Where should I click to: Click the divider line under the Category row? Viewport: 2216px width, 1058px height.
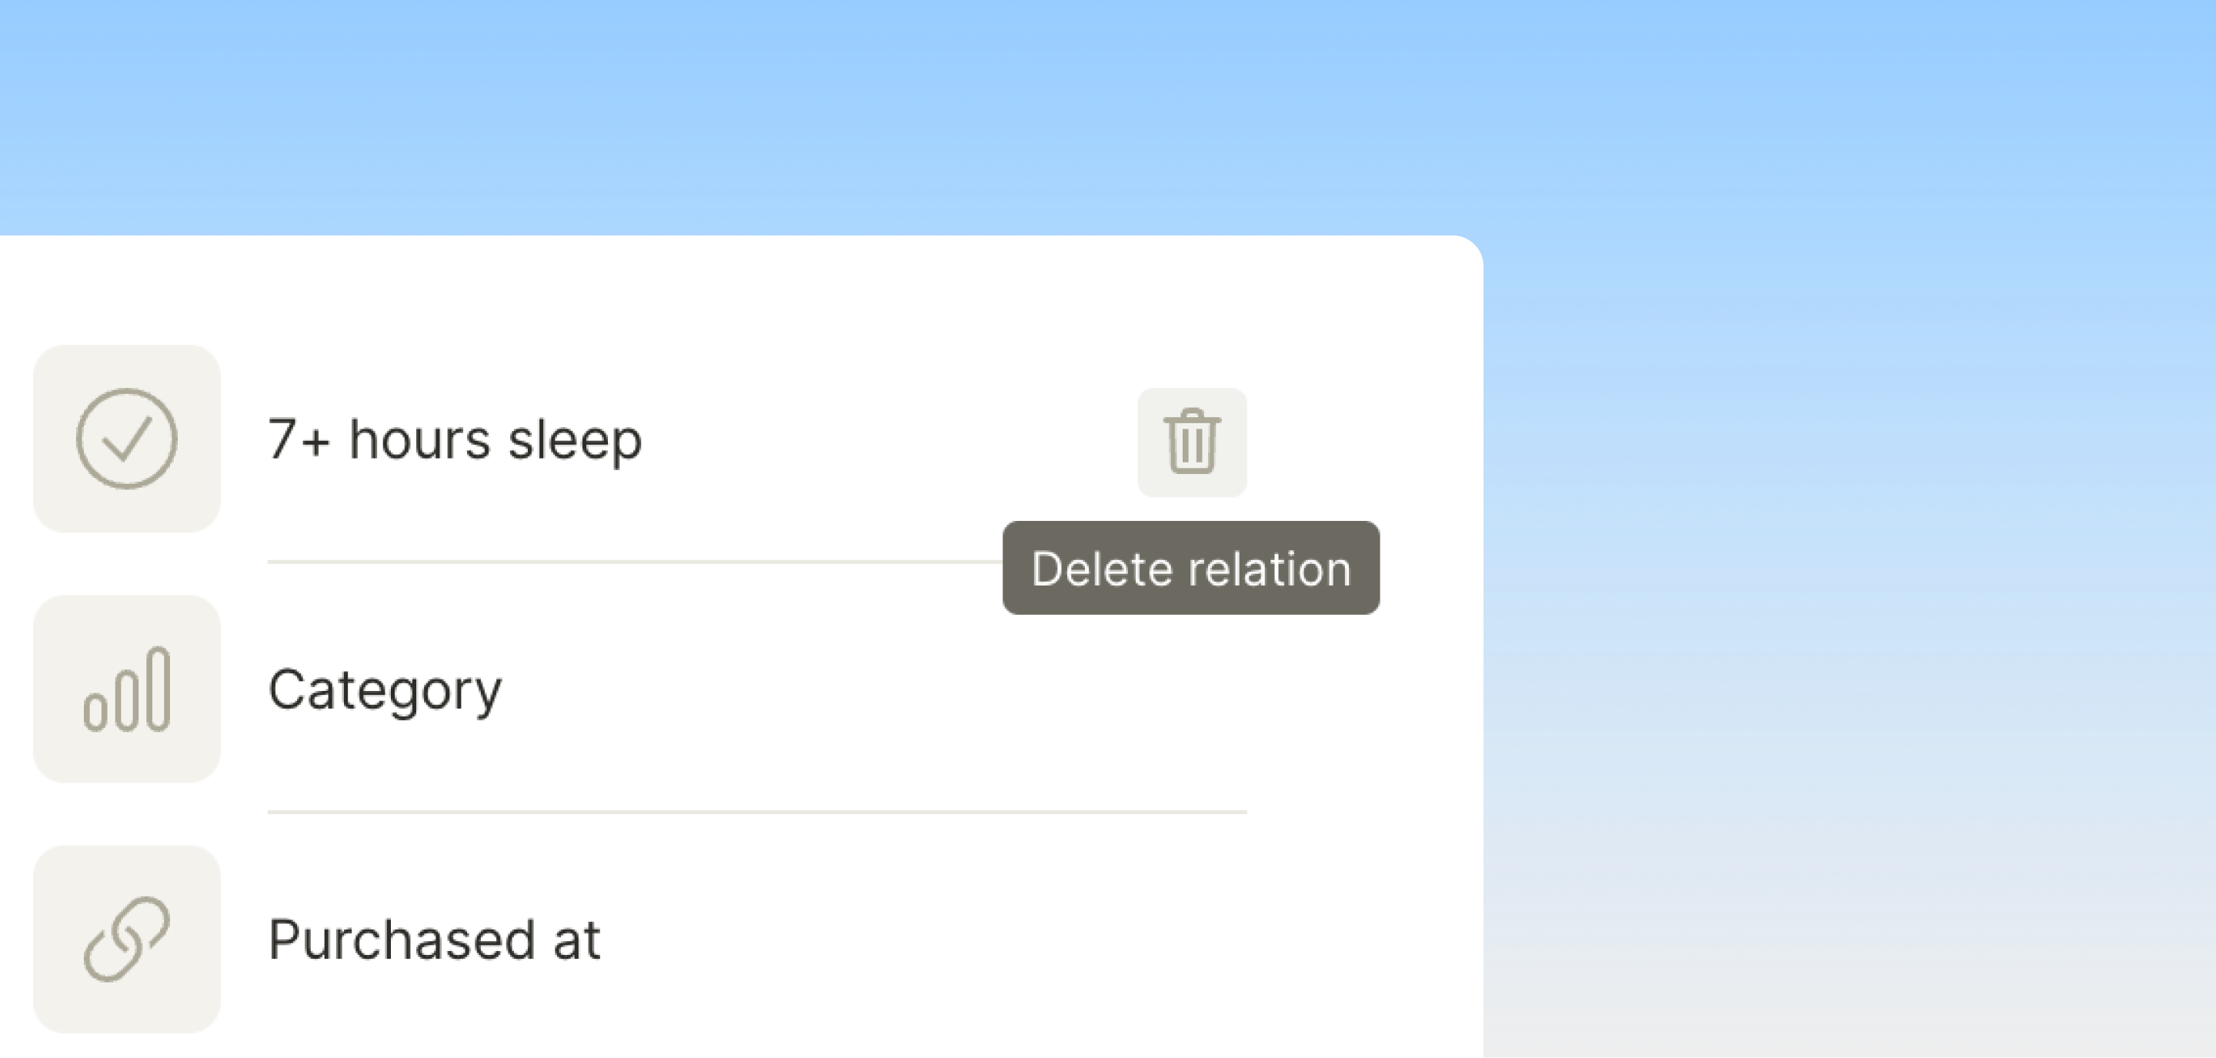[757, 812]
